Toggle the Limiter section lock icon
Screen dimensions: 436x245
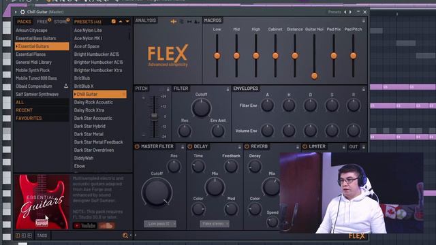343,147
